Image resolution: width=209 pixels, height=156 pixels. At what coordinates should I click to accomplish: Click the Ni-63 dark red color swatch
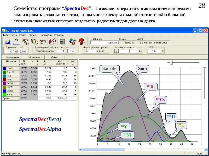4,80
